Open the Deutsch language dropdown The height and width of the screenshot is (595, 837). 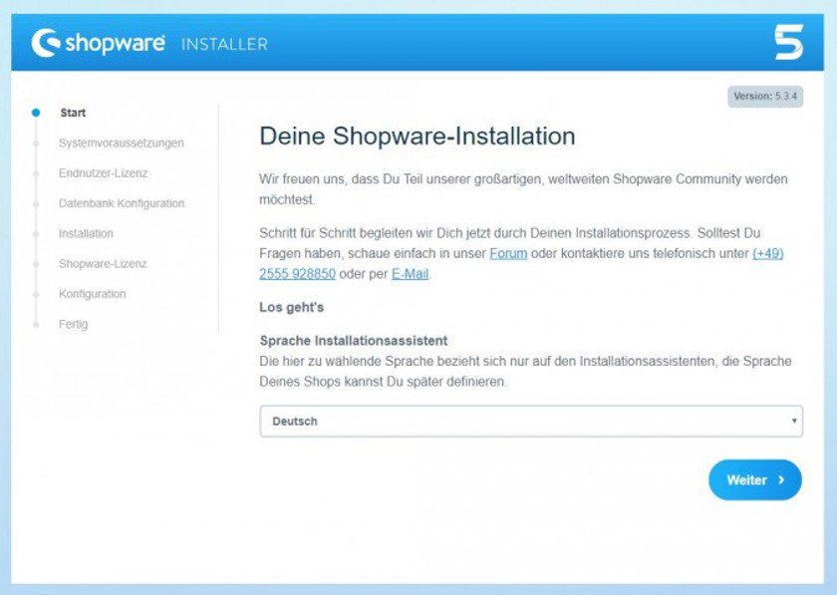[531, 421]
